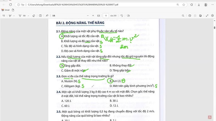Open the browser extensions menu
Image resolution: width=216 pixels, height=121 pixels.
point(192,5)
